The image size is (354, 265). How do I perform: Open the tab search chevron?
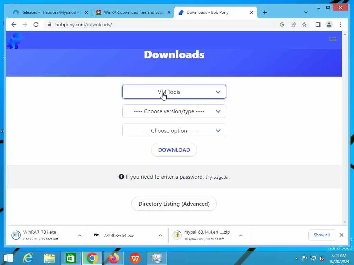coord(306,12)
